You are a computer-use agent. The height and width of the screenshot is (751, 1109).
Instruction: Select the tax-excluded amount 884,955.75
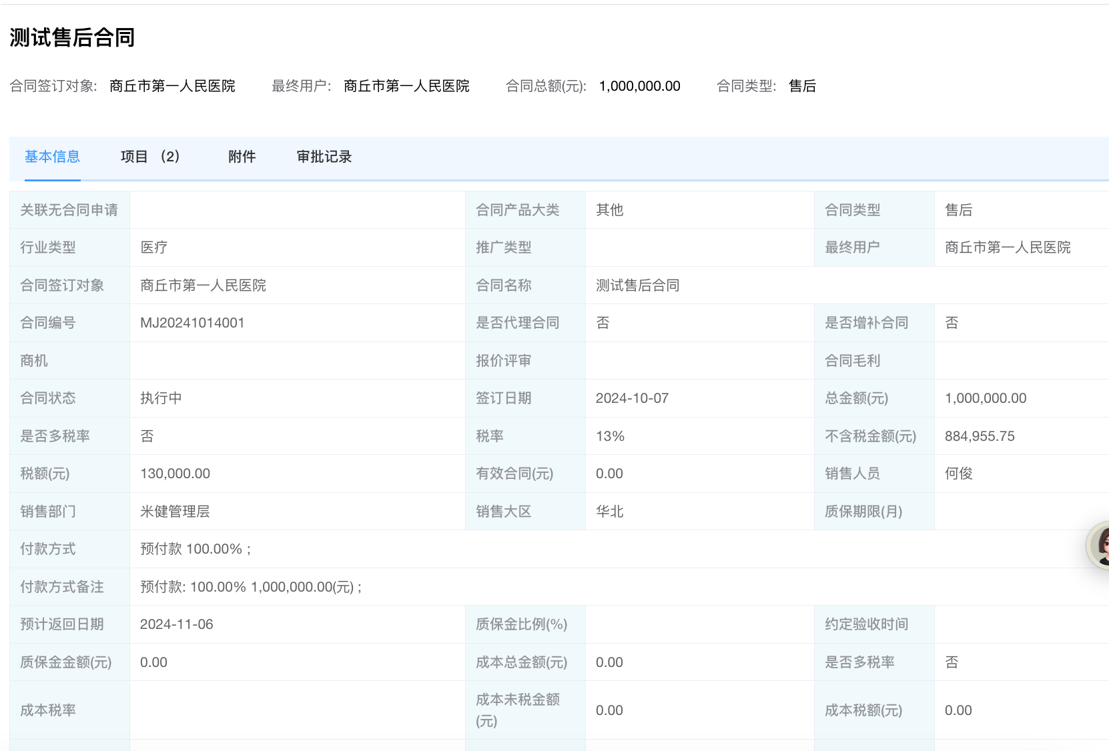[979, 436]
